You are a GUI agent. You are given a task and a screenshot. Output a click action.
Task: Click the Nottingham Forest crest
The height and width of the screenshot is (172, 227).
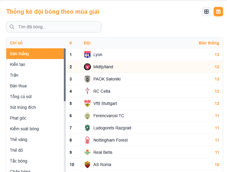[87, 140]
